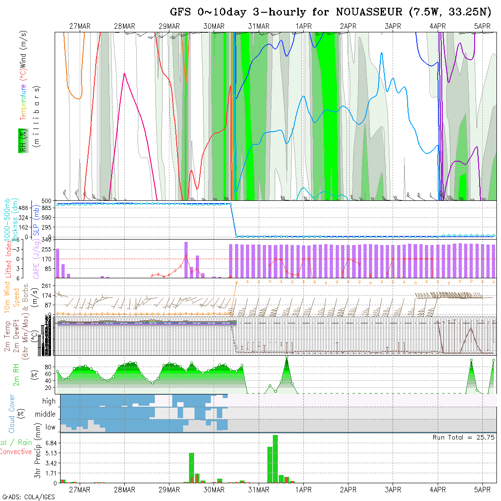The height and width of the screenshot is (501, 501).
Task: Click the GrADS: COLA/IGES credit text
Action: pyautogui.click(x=28, y=497)
